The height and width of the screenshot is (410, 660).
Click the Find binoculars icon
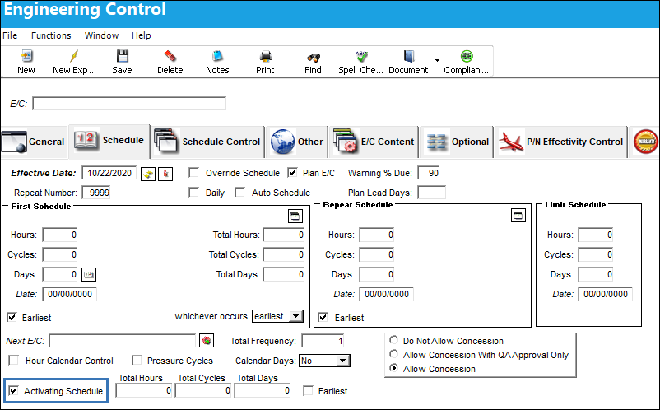tap(314, 58)
